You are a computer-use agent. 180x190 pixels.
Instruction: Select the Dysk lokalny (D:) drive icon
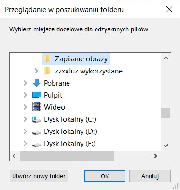[x=37, y=132]
